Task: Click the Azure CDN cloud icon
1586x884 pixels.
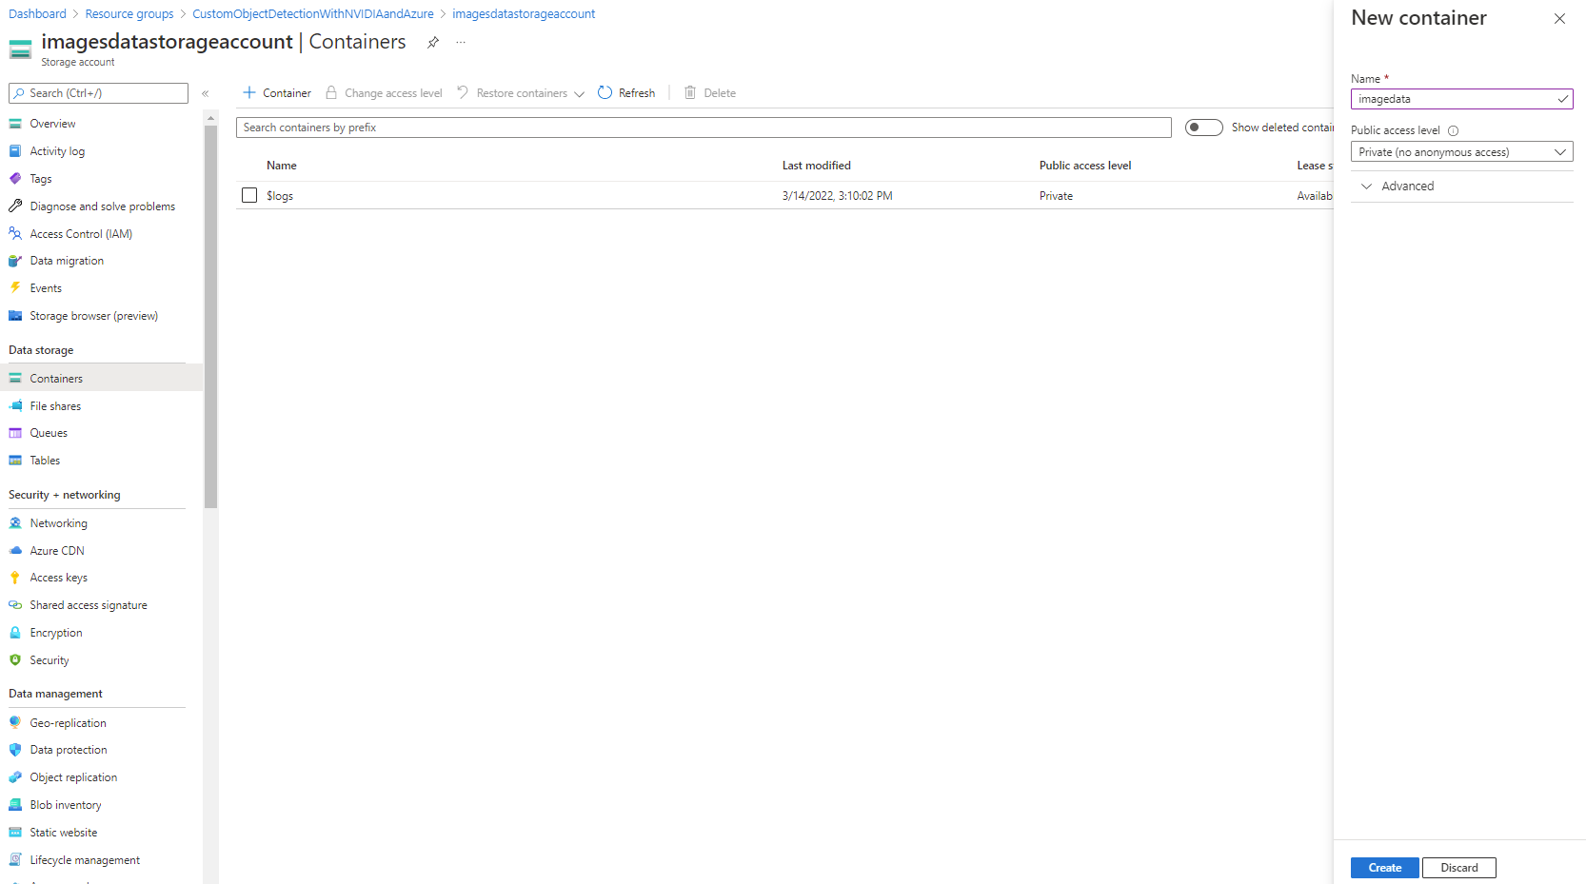Action: pos(15,551)
